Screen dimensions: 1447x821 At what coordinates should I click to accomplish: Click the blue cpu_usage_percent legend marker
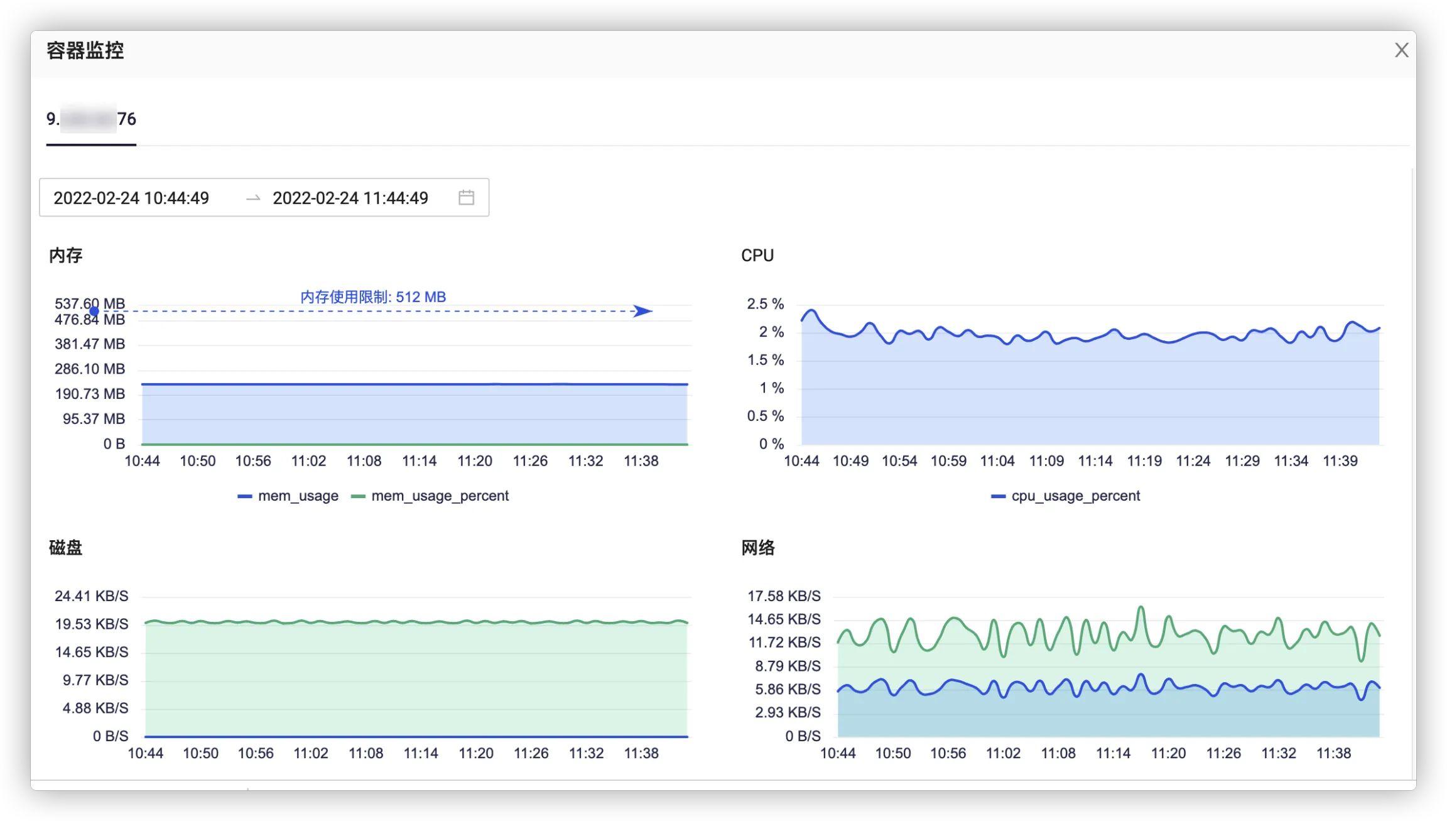click(998, 496)
